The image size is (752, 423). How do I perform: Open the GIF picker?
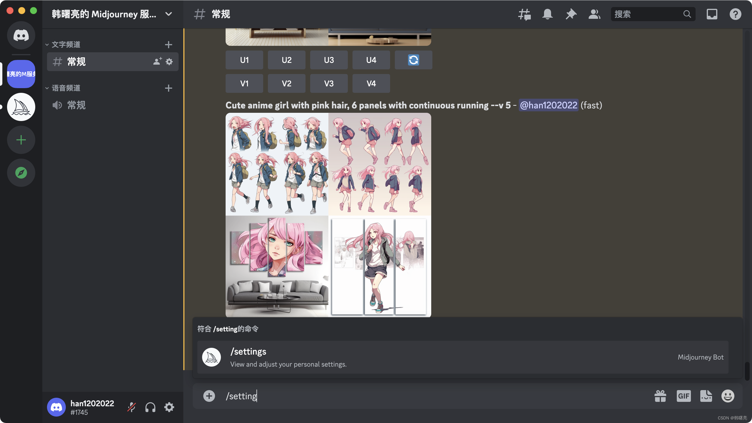click(684, 396)
